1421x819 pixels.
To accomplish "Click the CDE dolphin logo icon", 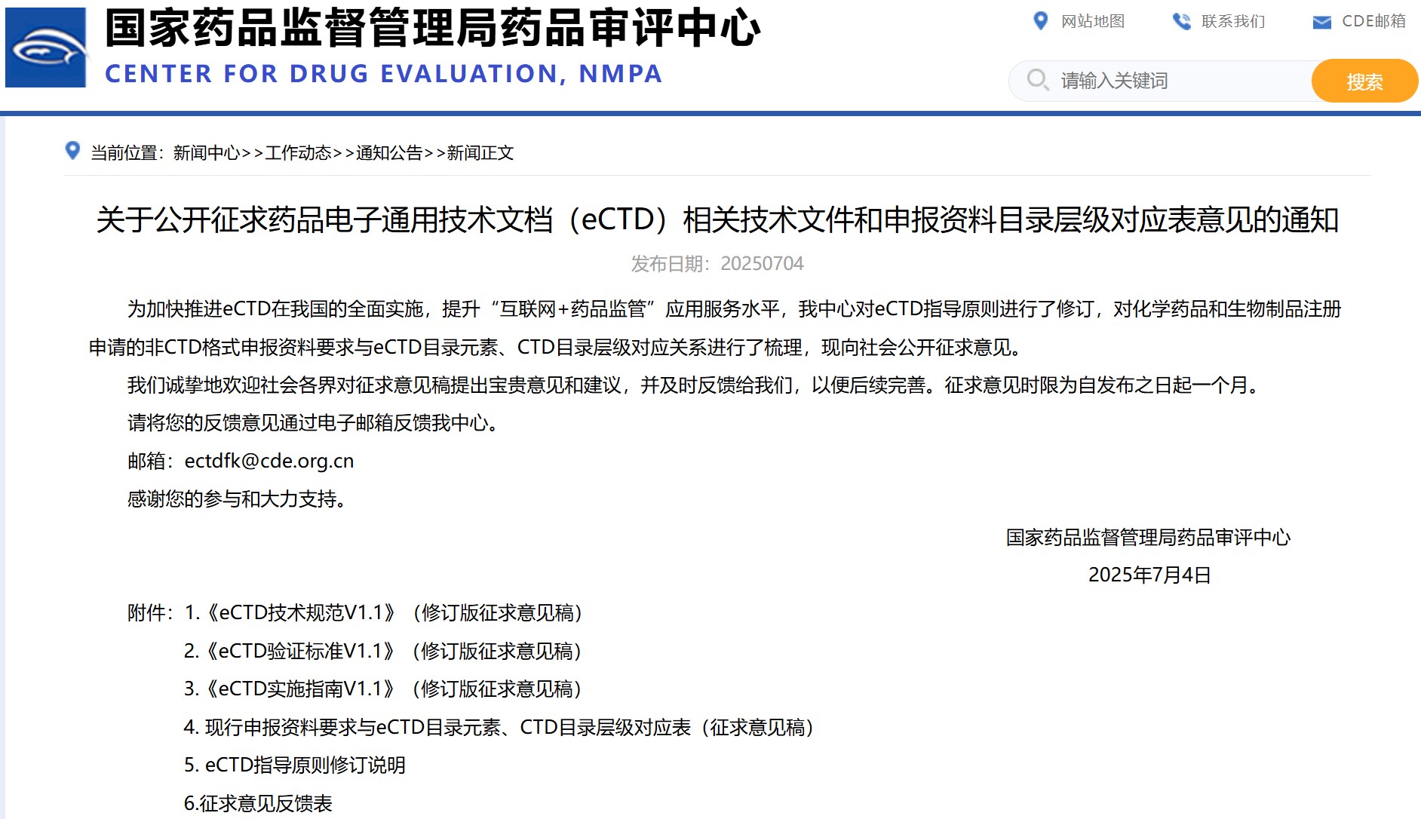I will pyautogui.click(x=46, y=48).
